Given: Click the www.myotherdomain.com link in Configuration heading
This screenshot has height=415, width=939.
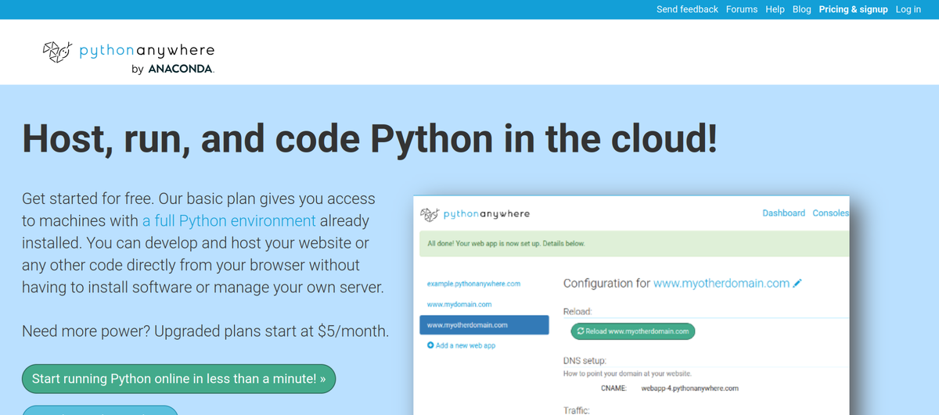Looking at the screenshot, I should click(x=721, y=284).
